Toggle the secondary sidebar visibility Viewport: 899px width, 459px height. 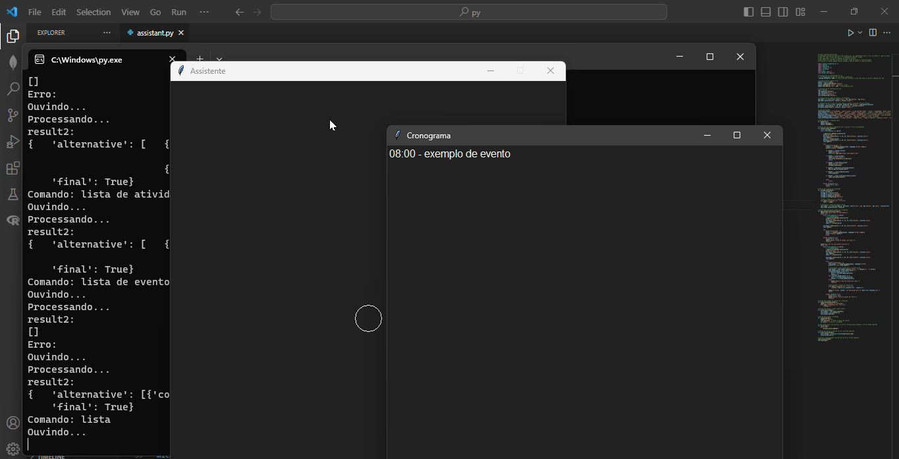[x=783, y=11]
